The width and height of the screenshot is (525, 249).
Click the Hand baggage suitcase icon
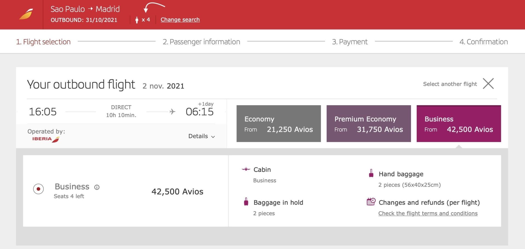[x=371, y=173]
